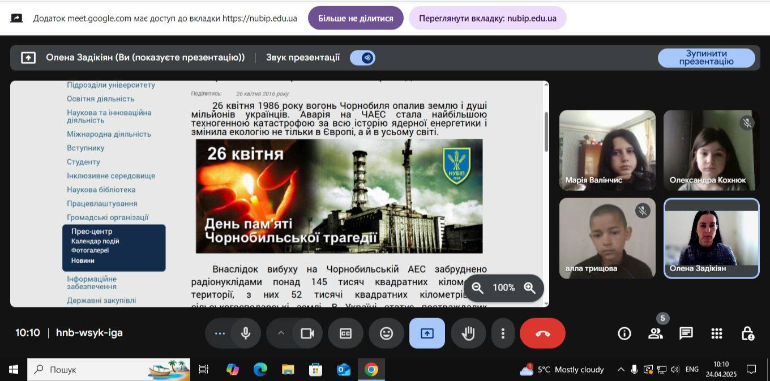Select Олена Задікіян video tile

pyautogui.click(x=711, y=238)
